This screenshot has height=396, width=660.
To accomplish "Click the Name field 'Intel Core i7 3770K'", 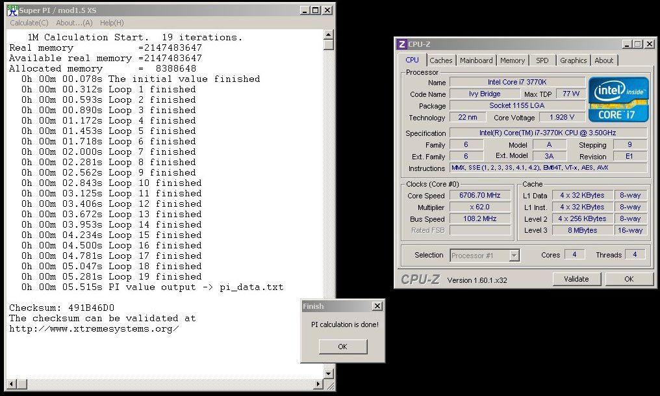I will click(517, 82).
